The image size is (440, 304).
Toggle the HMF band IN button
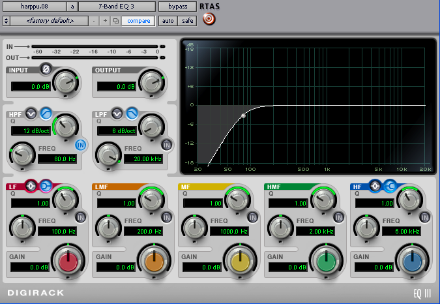click(339, 217)
